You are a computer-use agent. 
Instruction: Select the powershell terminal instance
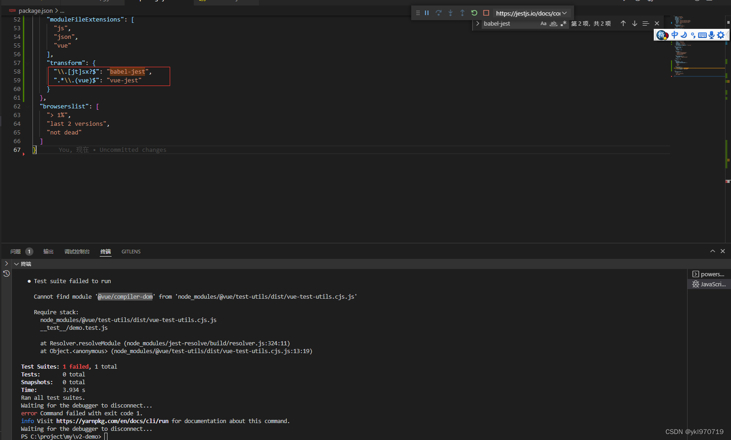(709, 274)
